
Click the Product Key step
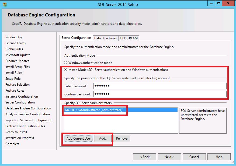coord(14,37)
